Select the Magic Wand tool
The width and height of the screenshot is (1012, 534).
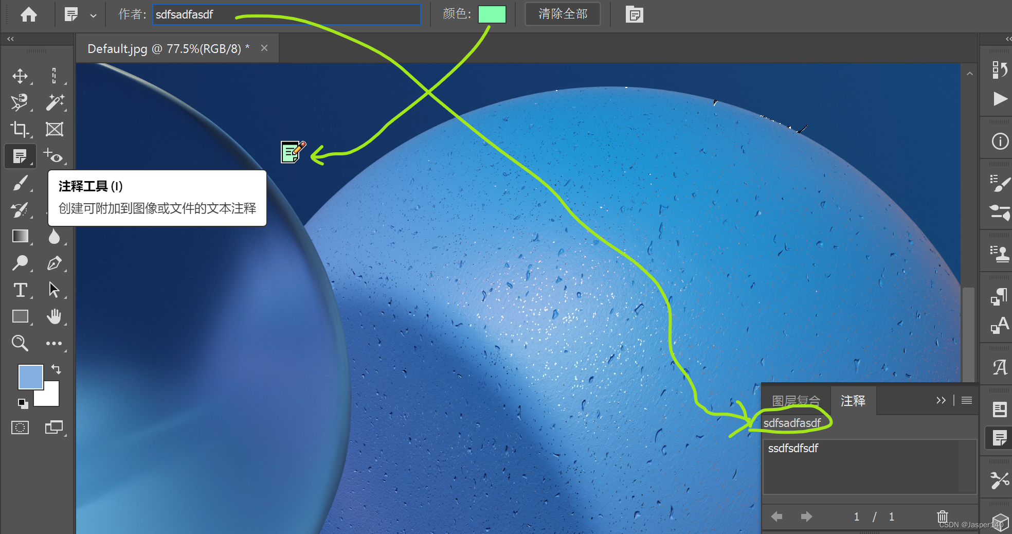[54, 102]
